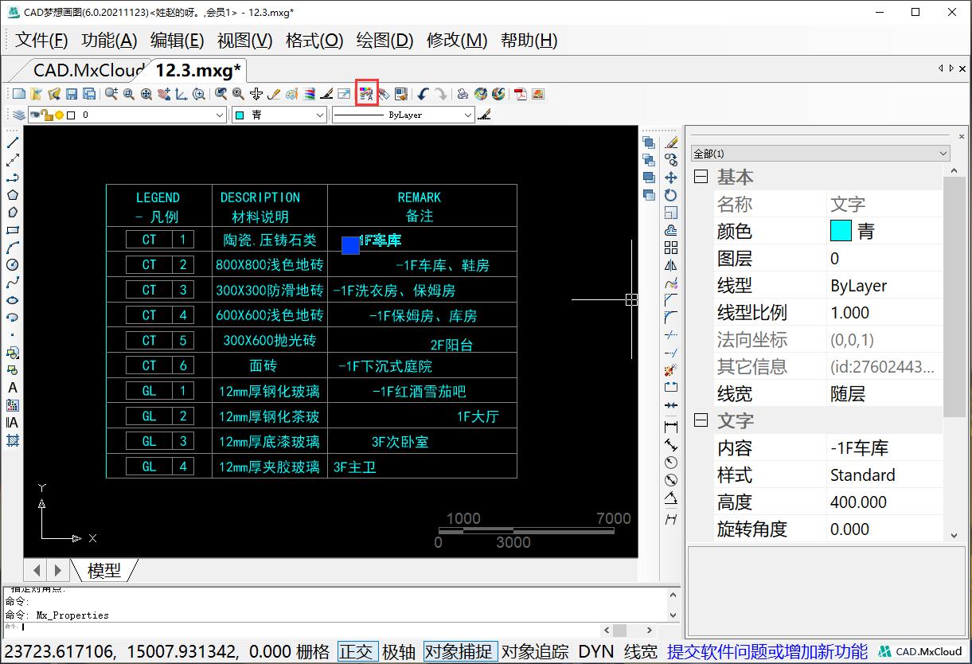The height and width of the screenshot is (664, 972).
Task: Open the layer dropdown showing 0
Action: [x=221, y=115]
